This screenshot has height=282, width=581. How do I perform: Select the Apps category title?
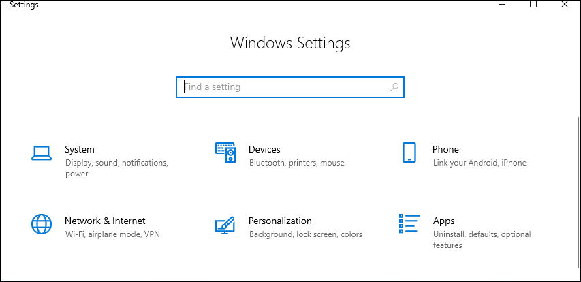[x=443, y=221]
